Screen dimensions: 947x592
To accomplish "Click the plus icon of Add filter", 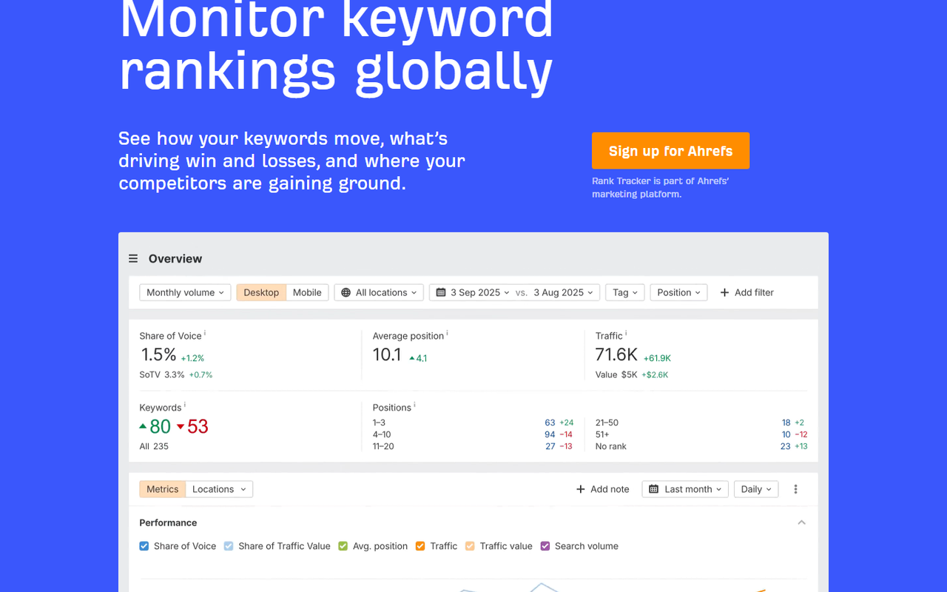I will tap(724, 292).
